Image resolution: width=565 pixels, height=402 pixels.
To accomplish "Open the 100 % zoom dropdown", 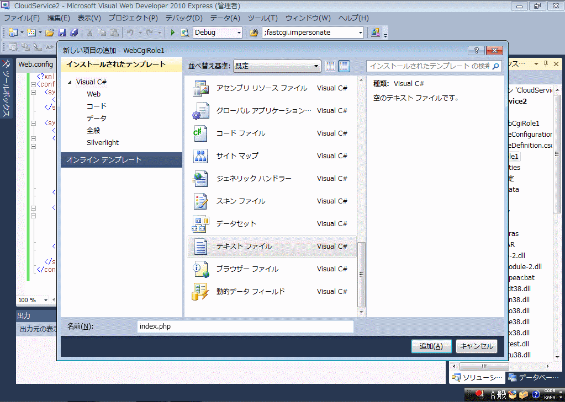I will pos(46,300).
